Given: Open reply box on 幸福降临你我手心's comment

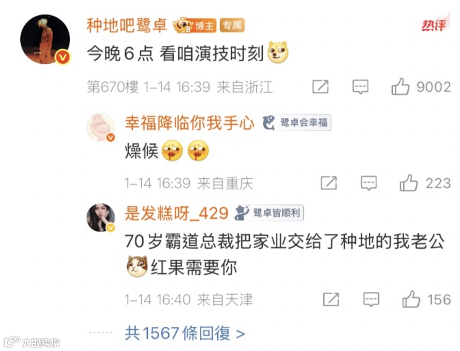Looking at the screenshot, I should 368,183.
